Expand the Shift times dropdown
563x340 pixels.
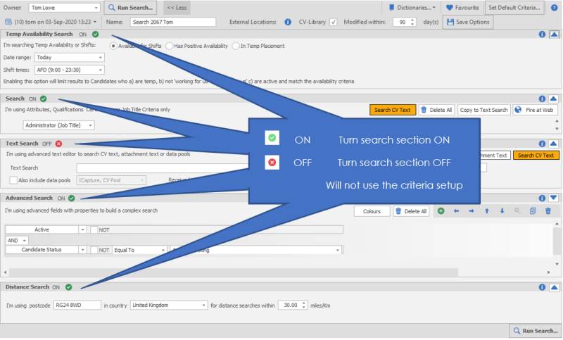100,70
